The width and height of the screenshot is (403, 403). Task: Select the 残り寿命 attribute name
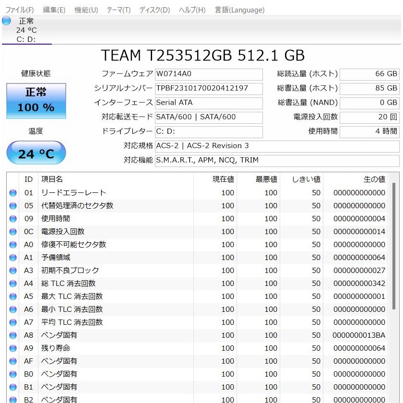[56, 348]
